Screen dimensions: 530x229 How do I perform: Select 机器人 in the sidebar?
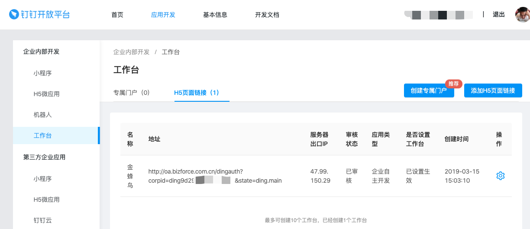point(43,115)
